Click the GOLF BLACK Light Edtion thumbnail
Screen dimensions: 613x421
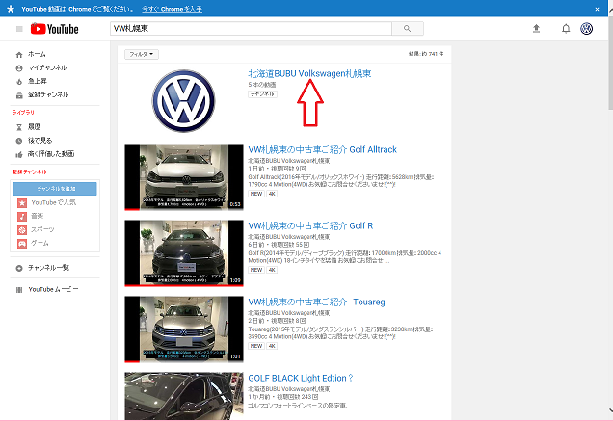(x=184, y=396)
